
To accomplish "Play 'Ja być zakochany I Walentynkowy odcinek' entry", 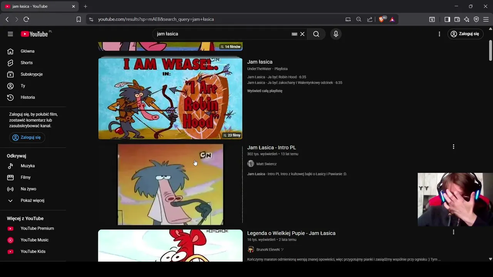I will 295,83.
